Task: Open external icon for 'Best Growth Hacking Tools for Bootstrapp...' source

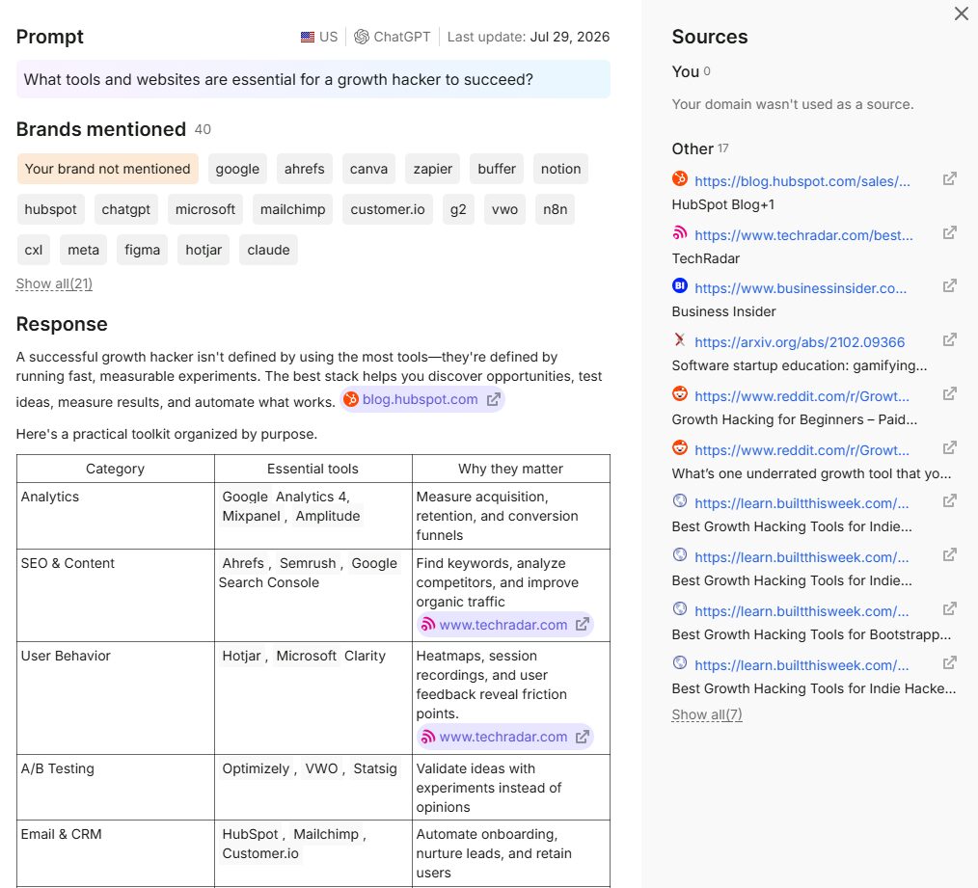Action: (x=949, y=608)
